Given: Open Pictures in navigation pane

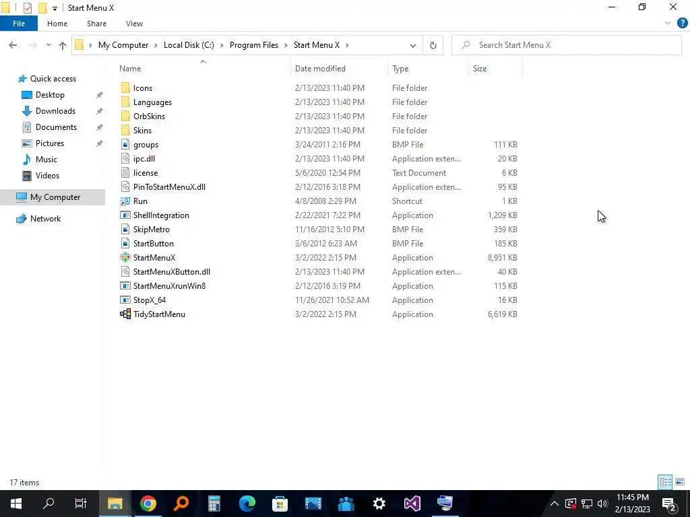Looking at the screenshot, I should [x=50, y=143].
